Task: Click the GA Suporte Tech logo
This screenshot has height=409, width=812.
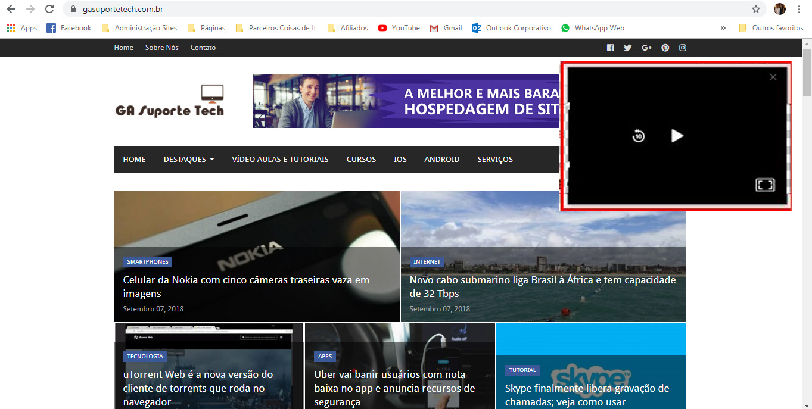Action: pyautogui.click(x=170, y=101)
